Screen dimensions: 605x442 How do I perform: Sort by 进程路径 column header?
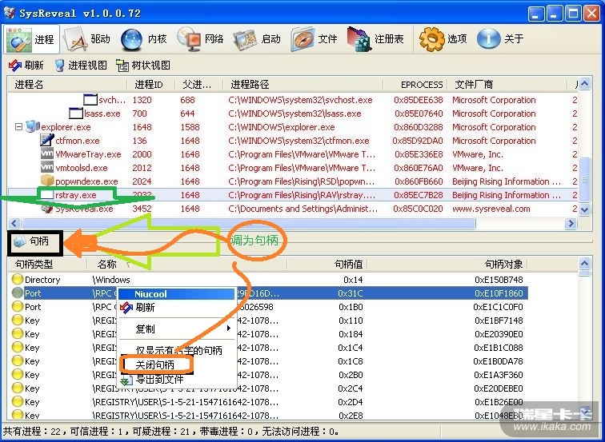point(302,85)
